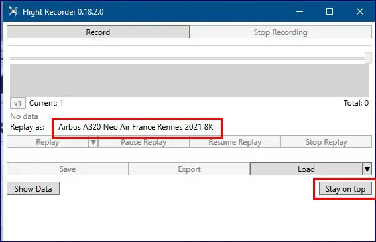The height and width of the screenshot is (242, 376).
Task: Click the 'Replay as:' label
Action: pos(27,127)
